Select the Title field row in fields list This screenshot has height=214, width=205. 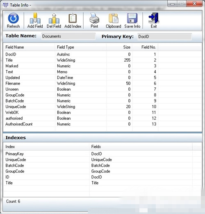click(102, 60)
